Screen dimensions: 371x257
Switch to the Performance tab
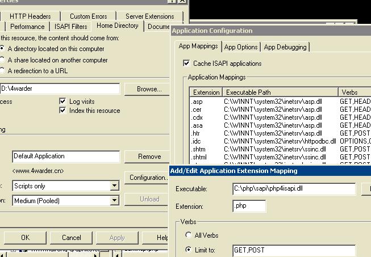(x=27, y=27)
